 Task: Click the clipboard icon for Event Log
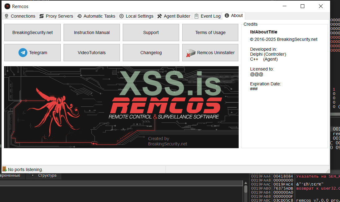pyautogui.click(x=196, y=16)
